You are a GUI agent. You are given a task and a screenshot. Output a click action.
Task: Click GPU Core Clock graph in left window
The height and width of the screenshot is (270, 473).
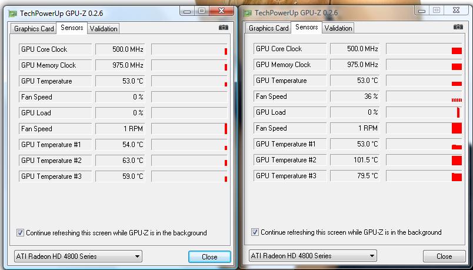point(189,49)
